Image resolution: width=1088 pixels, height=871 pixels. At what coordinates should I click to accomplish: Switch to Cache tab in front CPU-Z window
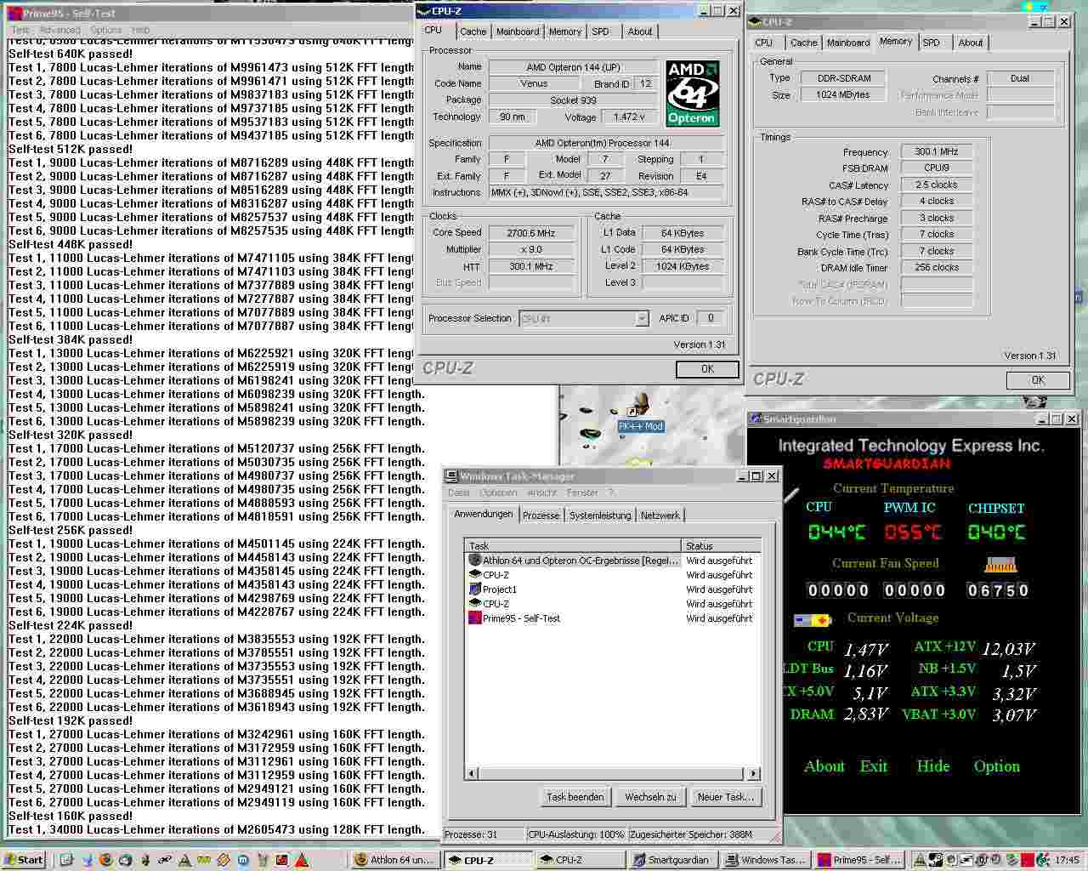click(473, 31)
